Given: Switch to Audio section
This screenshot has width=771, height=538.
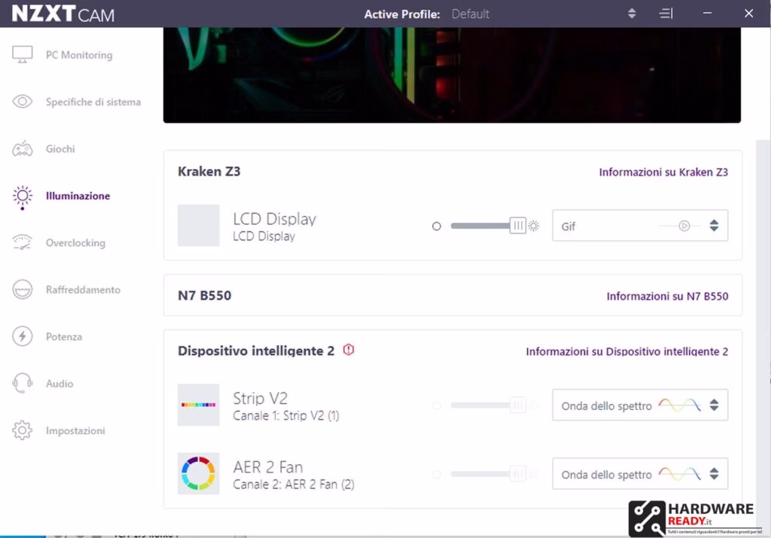Looking at the screenshot, I should [59, 384].
